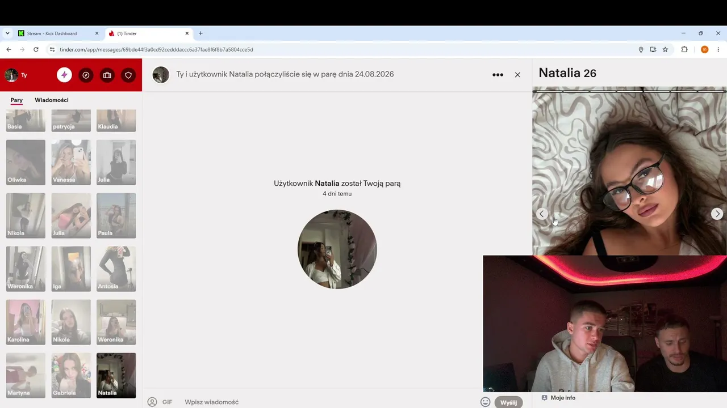
Task: Bookmark this page with the star icon
Action: click(665, 49)
